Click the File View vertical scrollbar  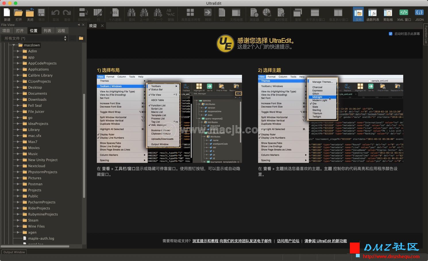(x=84, y=146)
